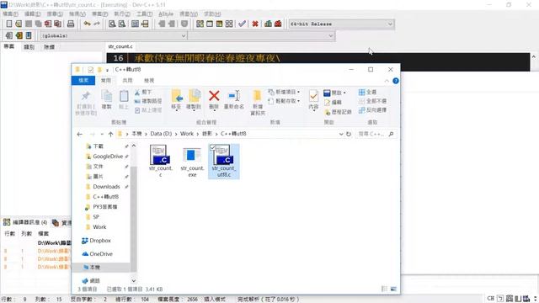Viewport: 539px width, 303px height.
Task: Open the blue File (檔案) tab in Explorer
Action: [83, 81]
